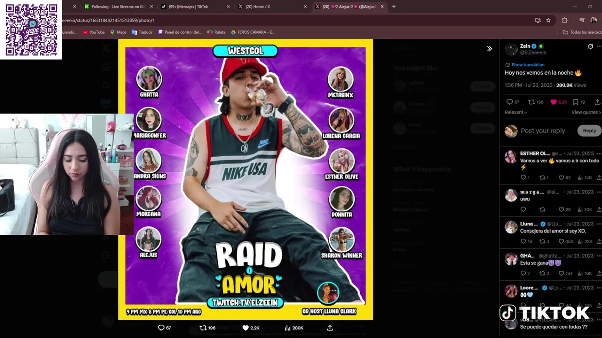Like the uwu reply with 28 likes
Screen dimensions: 602x338
(561, 209)
